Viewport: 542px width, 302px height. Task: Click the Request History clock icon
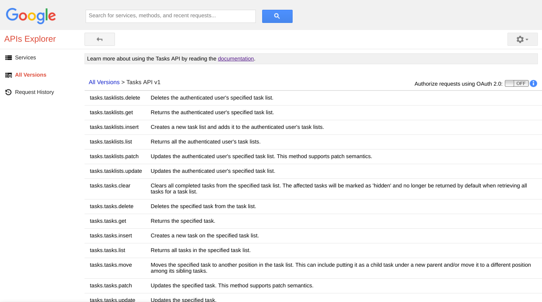coord(8,92)
